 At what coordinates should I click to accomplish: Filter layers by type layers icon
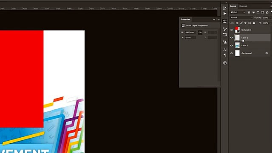(x=258, y=12)
